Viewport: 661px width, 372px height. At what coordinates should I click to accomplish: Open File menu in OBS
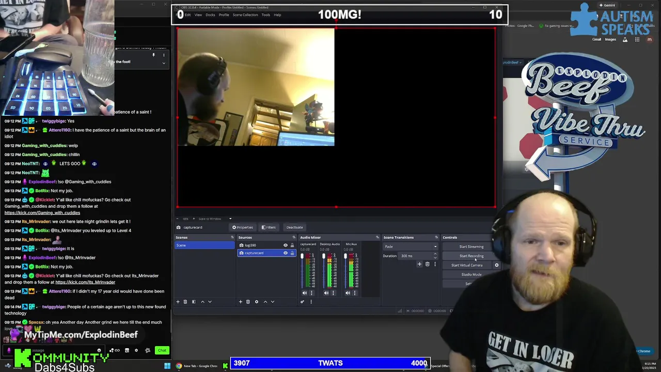pos(180,15)
